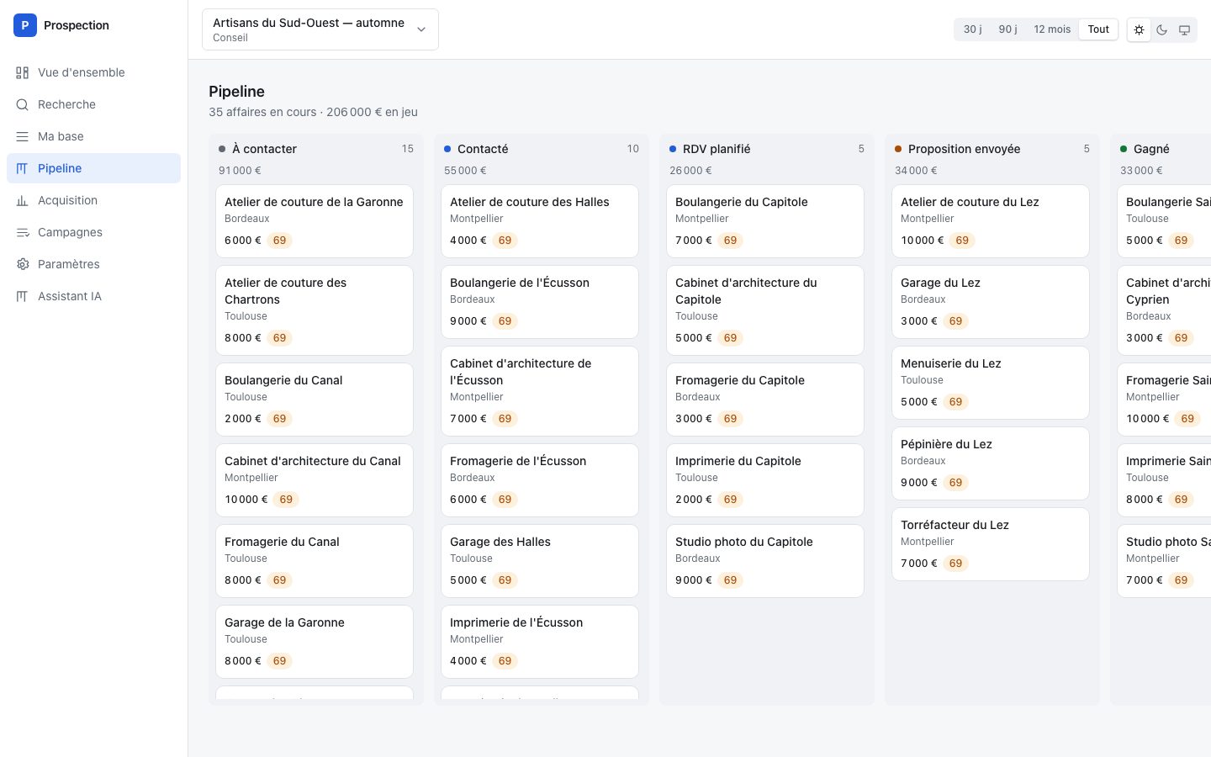Switch to light theme sun icon
The height and width of the screenshot is (757, 1211).
tap(1139, 29)
